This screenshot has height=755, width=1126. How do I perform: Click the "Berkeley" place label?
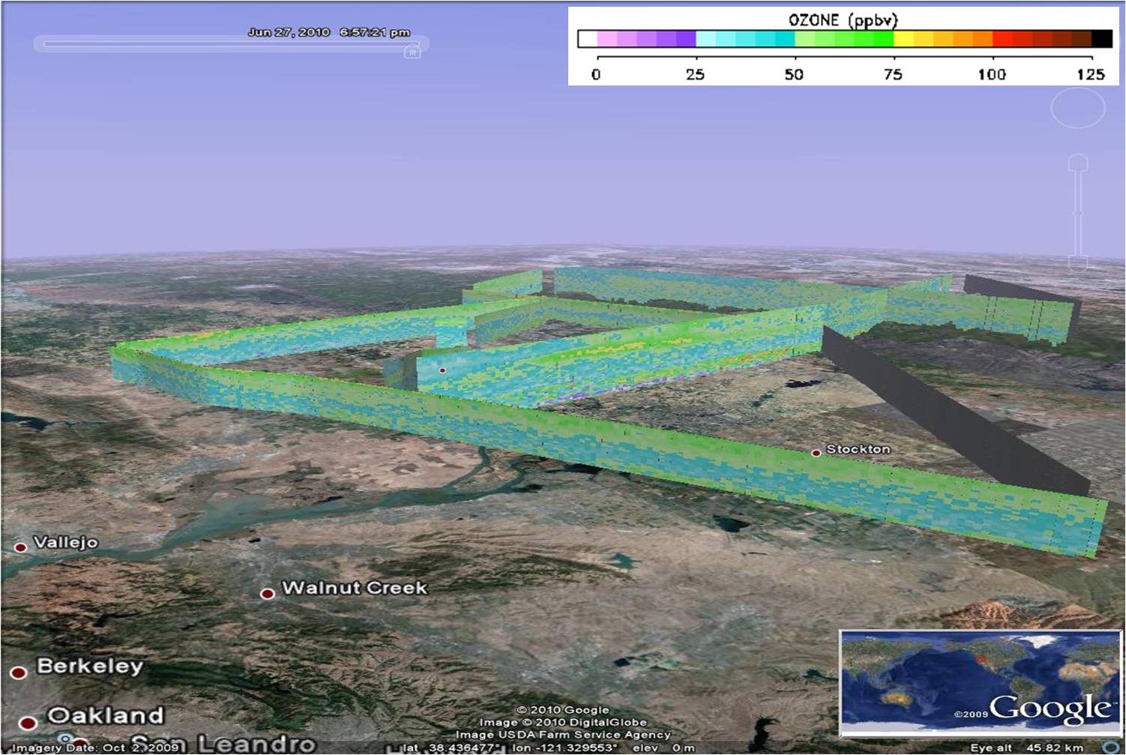90,666
